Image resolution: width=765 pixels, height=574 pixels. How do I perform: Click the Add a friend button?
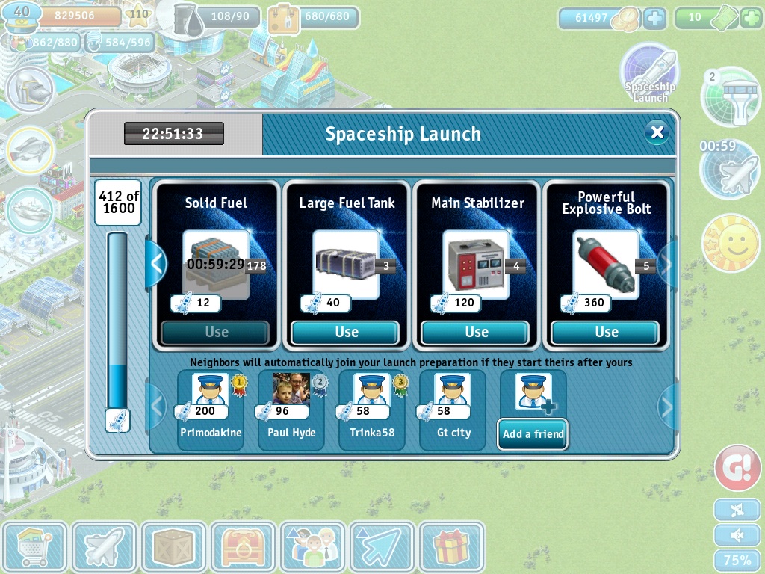pyautogui.click(x=533, y=434)
